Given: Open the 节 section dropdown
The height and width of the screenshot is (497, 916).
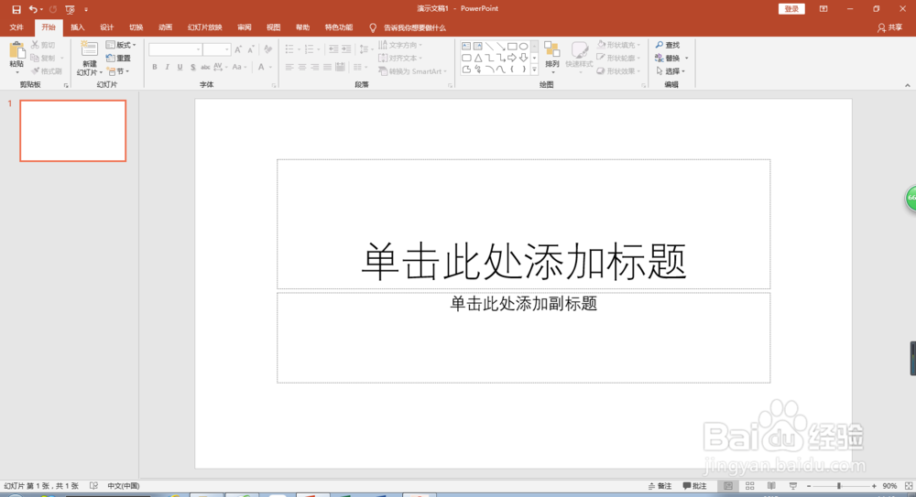Looking at the screenshot, I should [118, 71].
